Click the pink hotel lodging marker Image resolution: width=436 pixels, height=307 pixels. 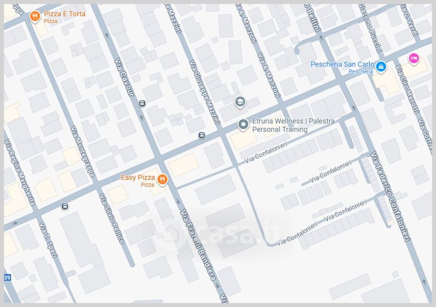[414, 59]
